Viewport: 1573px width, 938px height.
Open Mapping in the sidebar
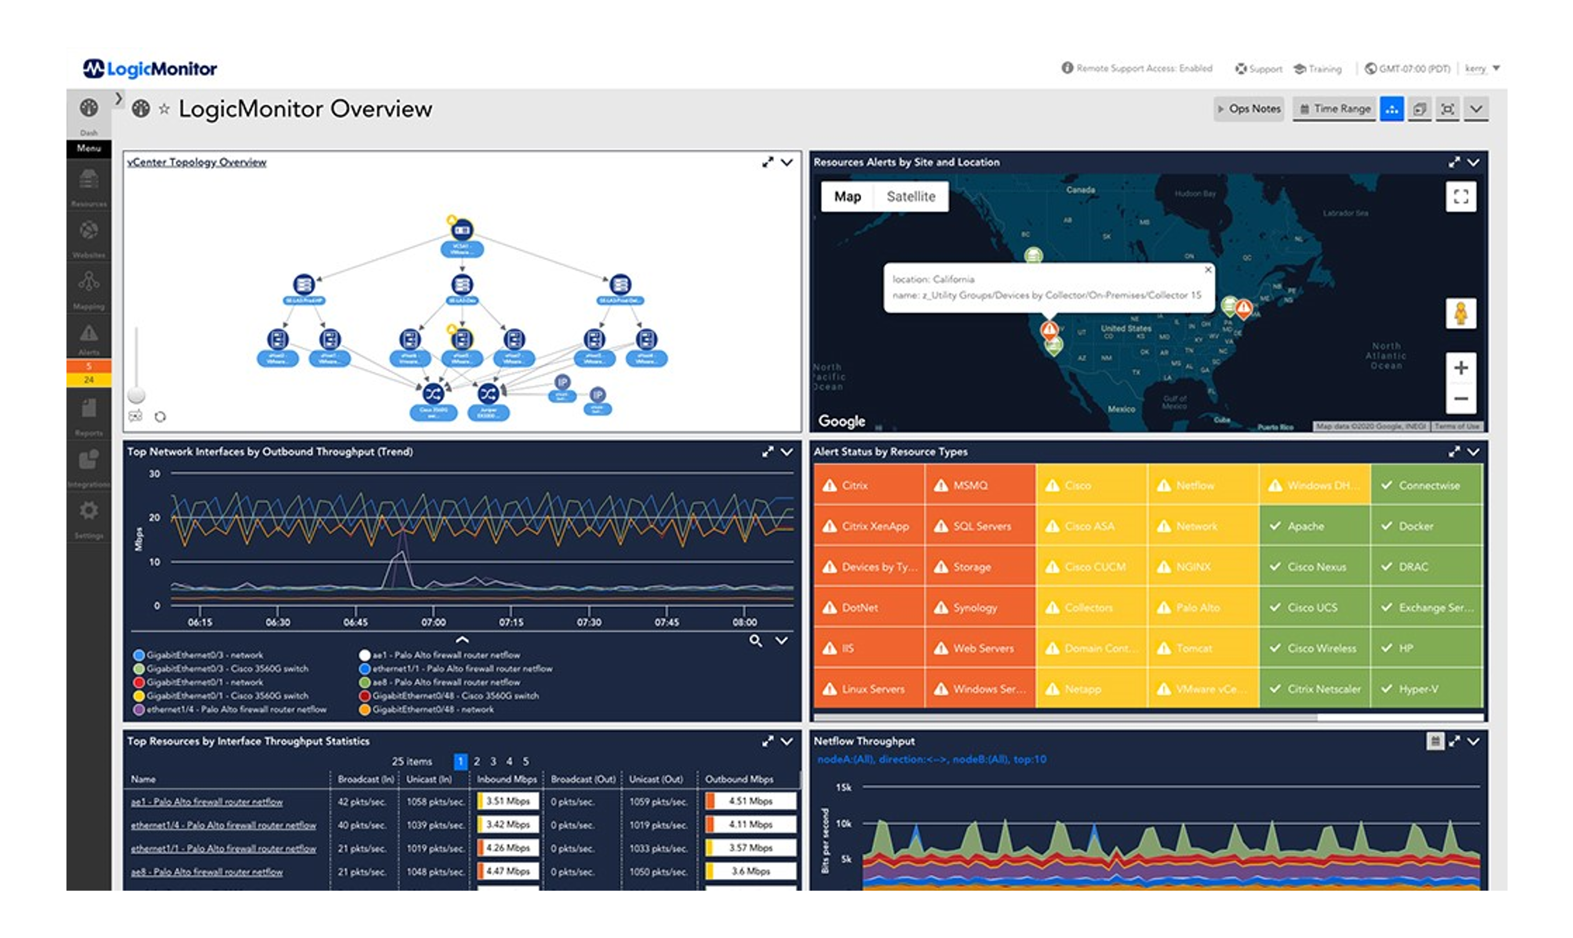coord(89,289)
